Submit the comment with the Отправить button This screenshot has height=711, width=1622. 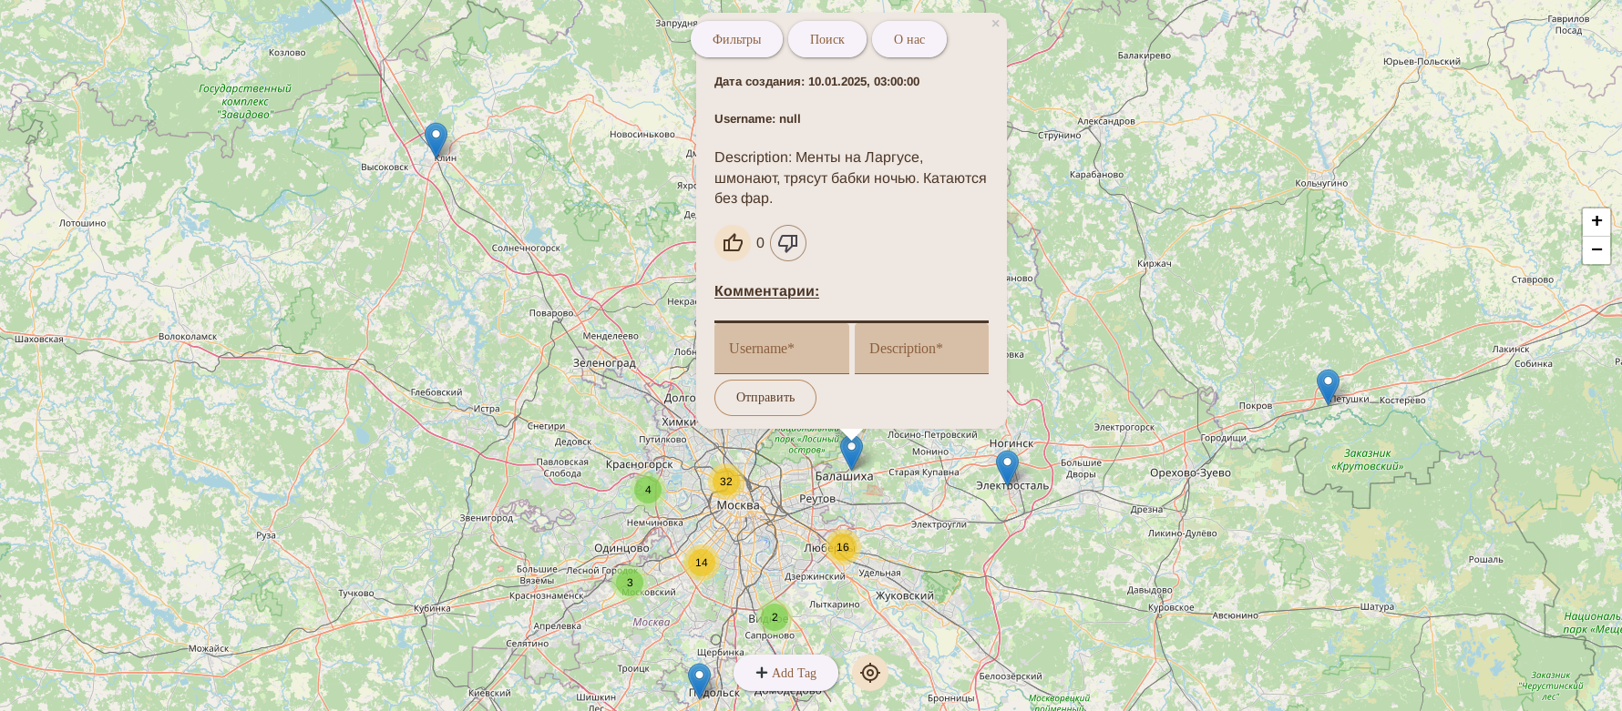765,398
